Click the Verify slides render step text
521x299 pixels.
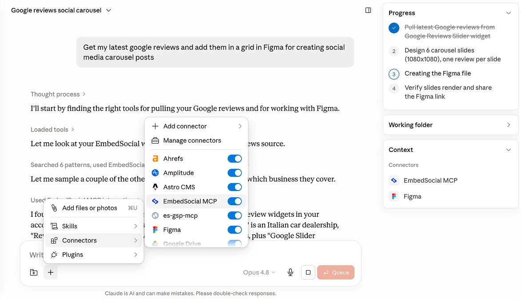click(x=448, y=92)
